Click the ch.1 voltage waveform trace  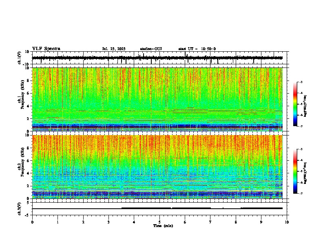coord(157,58)
